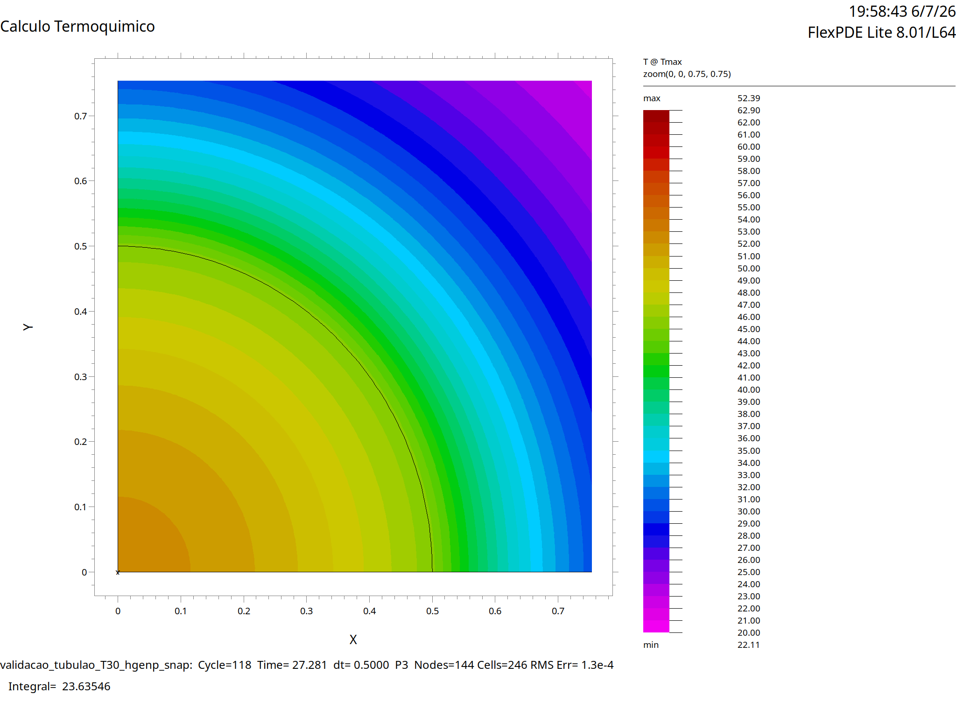This screenshot has height=715, width=956.
Task: Click the 'Integral= 23.63546' readout
Action: (x=59, y=687)
